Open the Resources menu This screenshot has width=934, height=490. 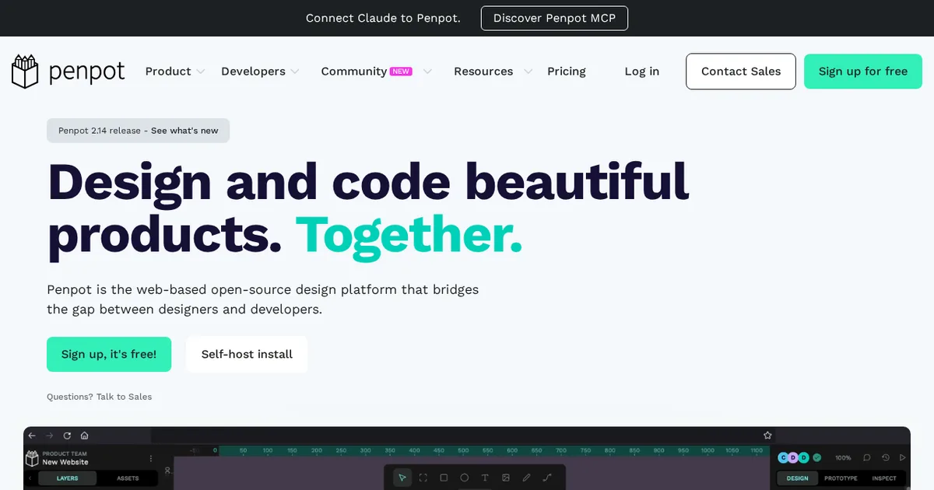click(x=483, y=72)
